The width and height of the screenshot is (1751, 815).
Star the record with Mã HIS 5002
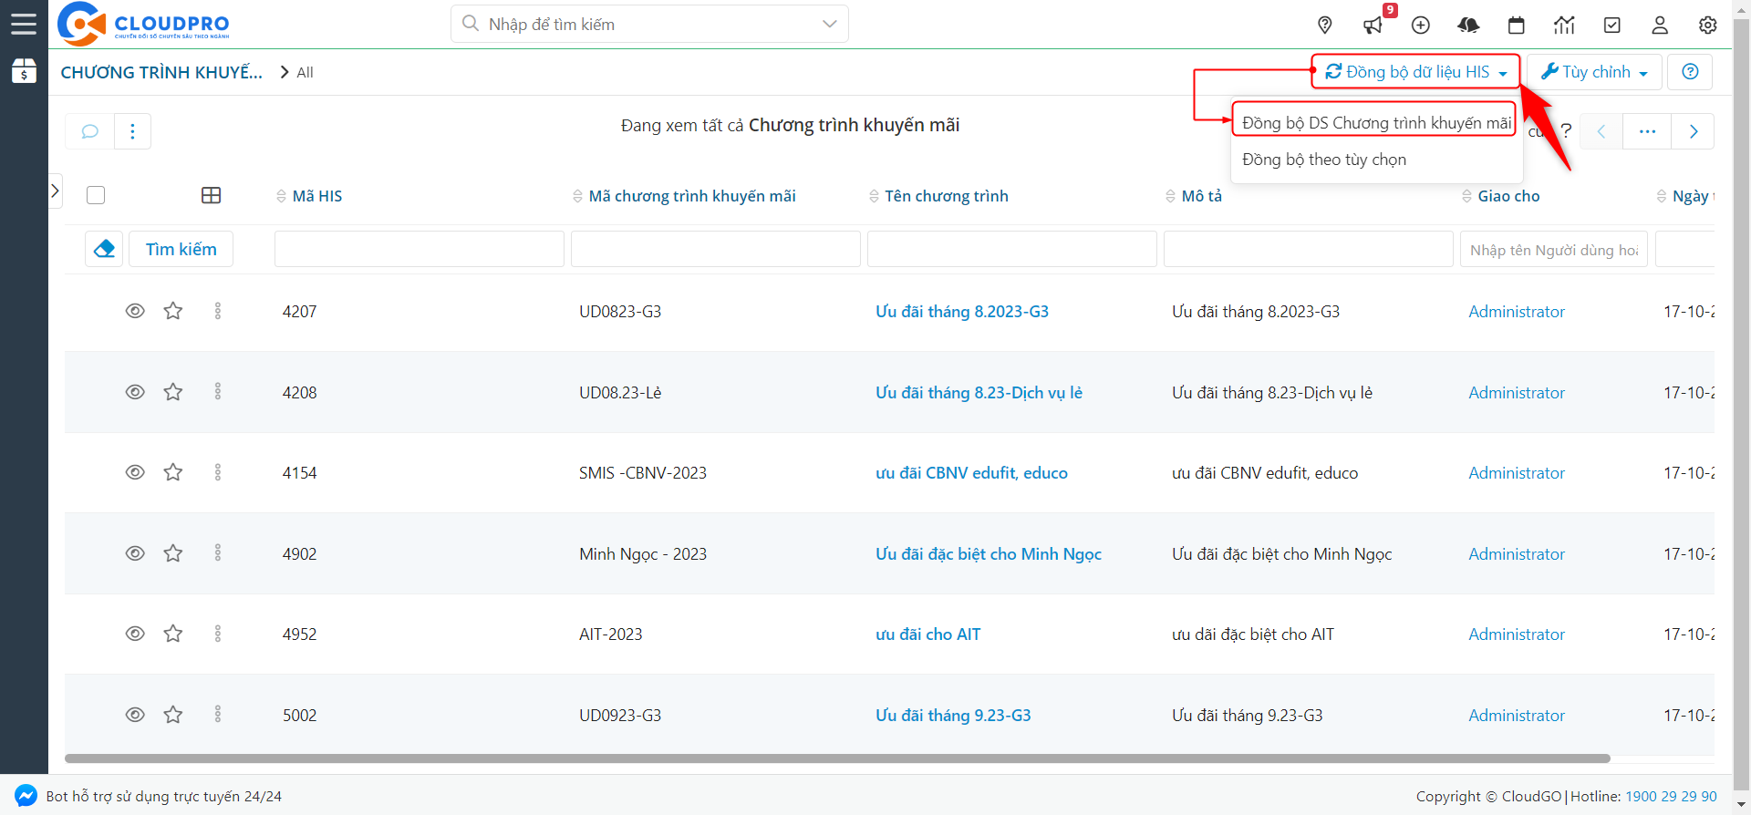pos(173,715)
